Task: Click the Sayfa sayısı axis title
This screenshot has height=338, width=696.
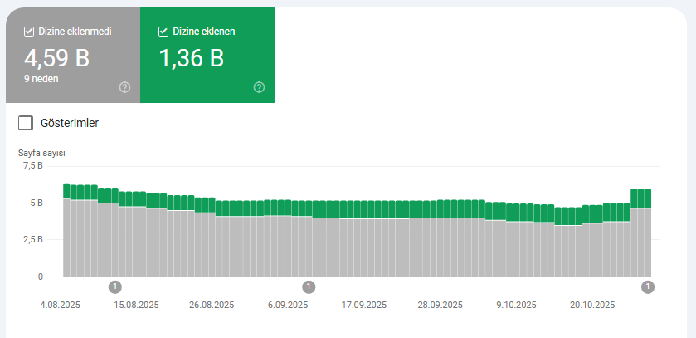Action: [x=41, y=153]
